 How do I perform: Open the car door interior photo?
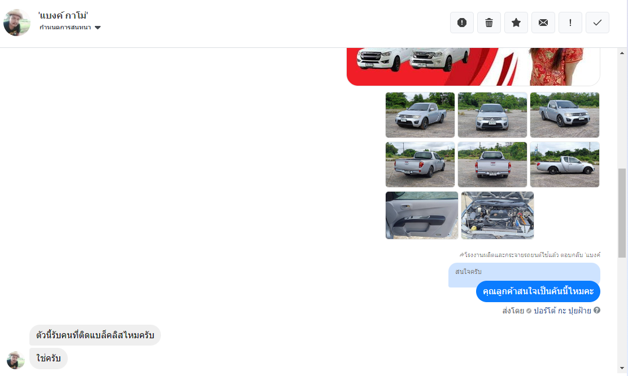click(422, 215)
